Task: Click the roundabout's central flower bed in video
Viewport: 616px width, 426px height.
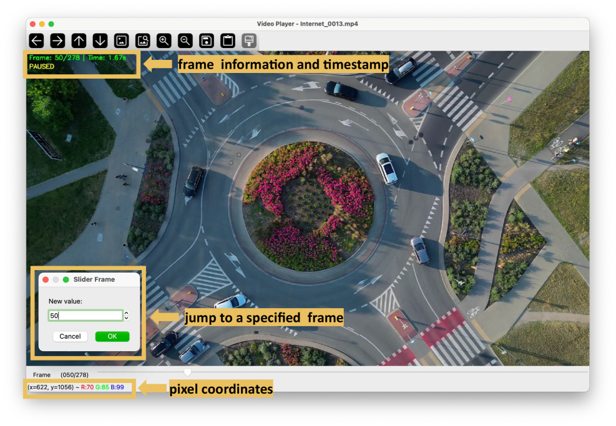Action: [309, 203]
